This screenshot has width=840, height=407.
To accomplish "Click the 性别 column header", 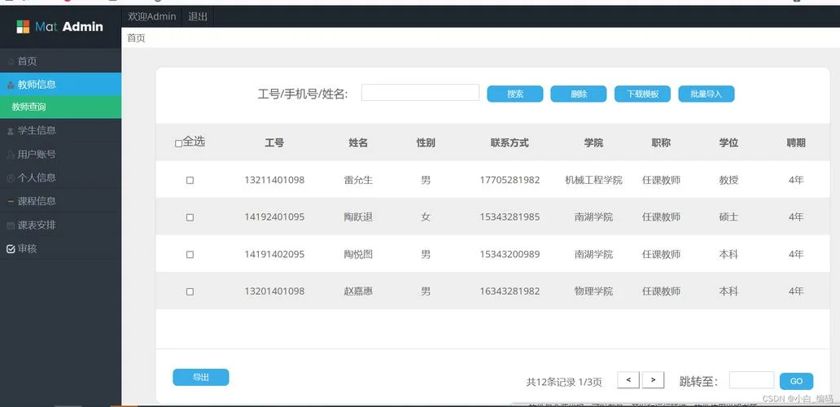I will point(426,143).
